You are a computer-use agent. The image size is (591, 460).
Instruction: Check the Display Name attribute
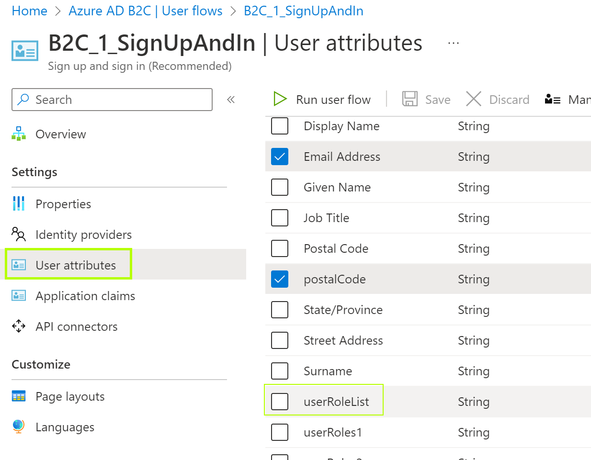[280, 126]
